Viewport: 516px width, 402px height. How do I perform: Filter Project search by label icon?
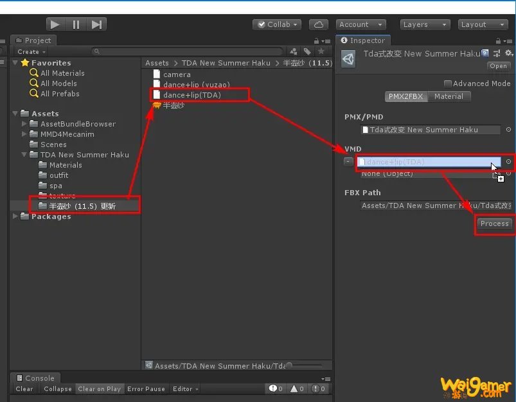307,51
